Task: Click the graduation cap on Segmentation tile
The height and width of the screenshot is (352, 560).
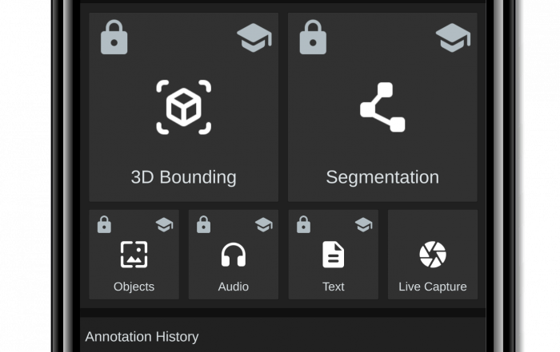Action: 452,38
